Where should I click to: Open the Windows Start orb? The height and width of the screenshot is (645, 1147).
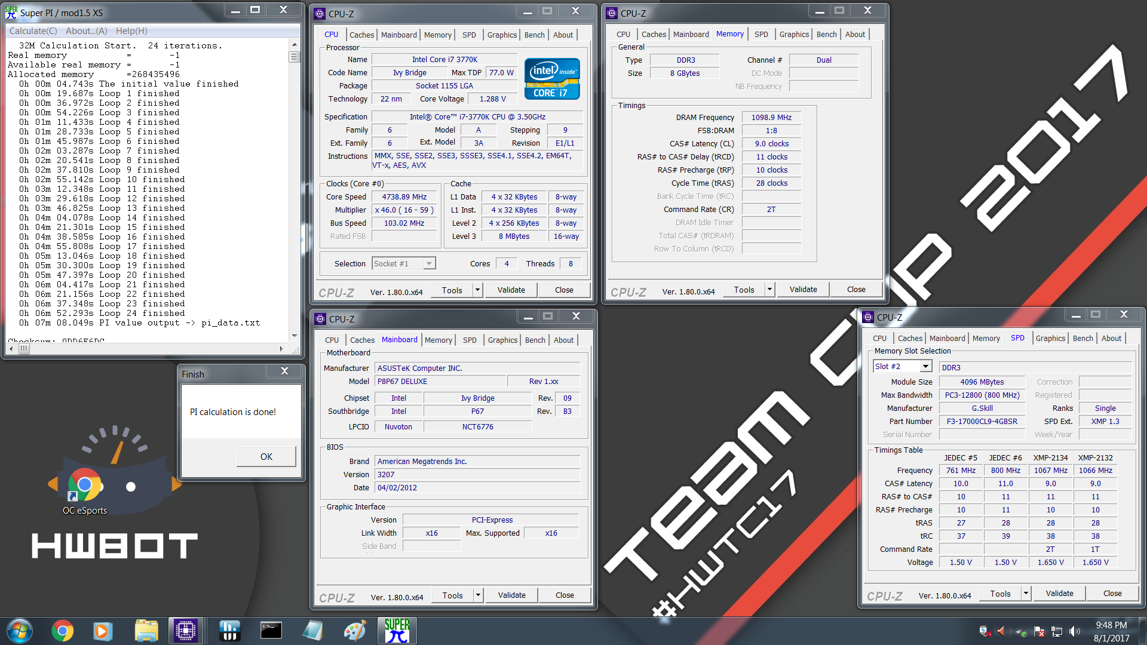pos(20,631)
